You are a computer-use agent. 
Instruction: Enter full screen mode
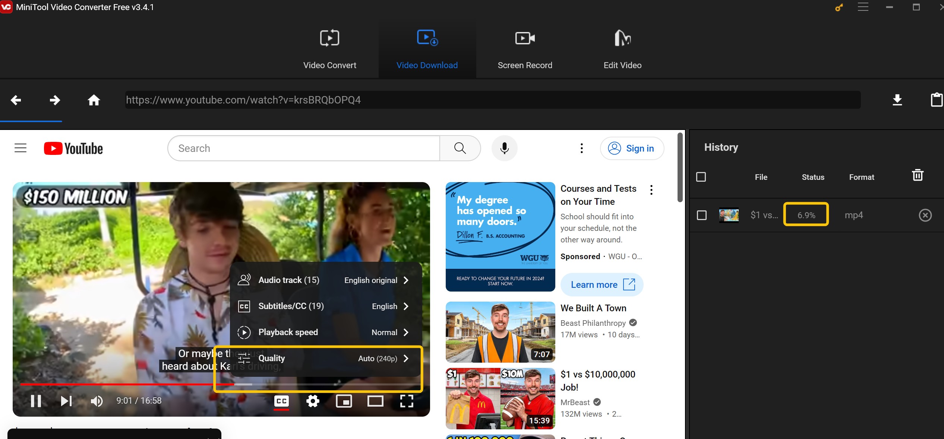point(406,401)
